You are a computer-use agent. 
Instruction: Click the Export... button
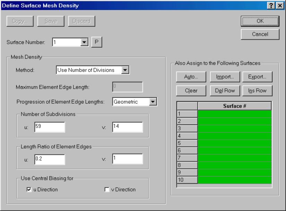tap(257, 77)
